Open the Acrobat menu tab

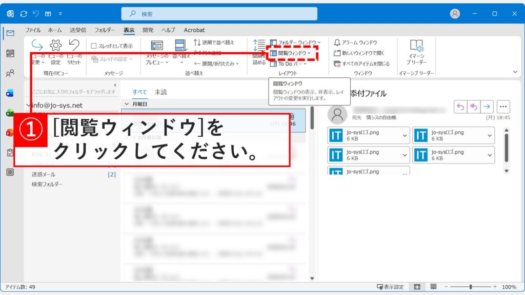tap(194, 30)
